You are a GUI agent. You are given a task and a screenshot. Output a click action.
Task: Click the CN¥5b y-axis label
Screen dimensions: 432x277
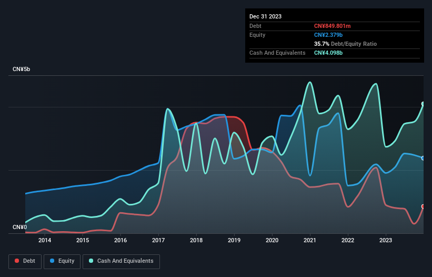coord(21,69)
